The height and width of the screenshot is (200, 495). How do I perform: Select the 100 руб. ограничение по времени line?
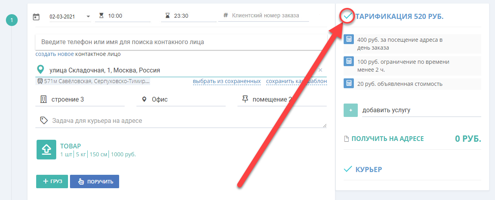tap(412, 66)
